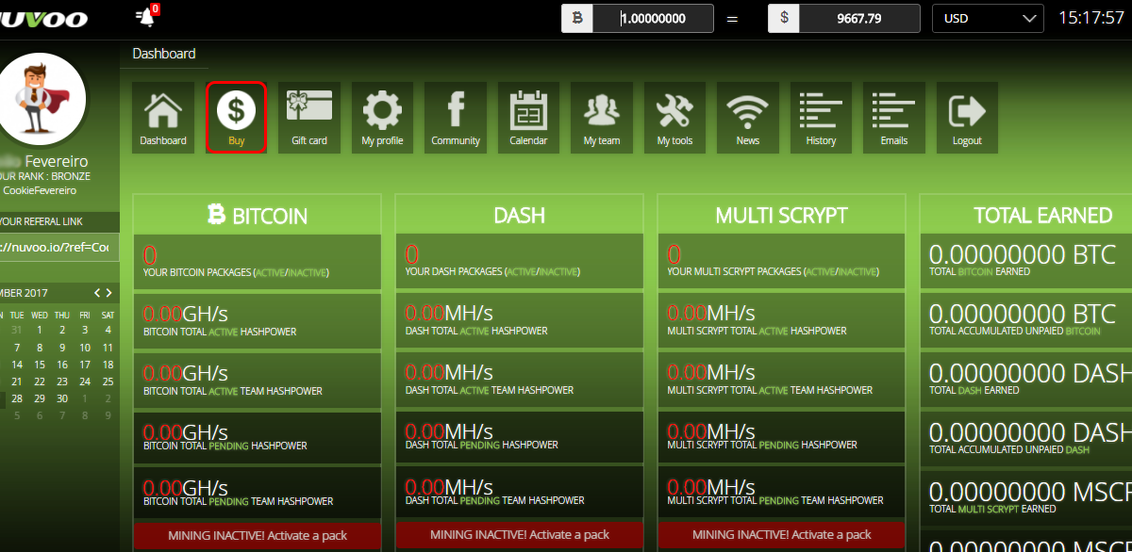Select the Dashboard tab
This screenshot has width=1132, height=552.
click(164, 54)
